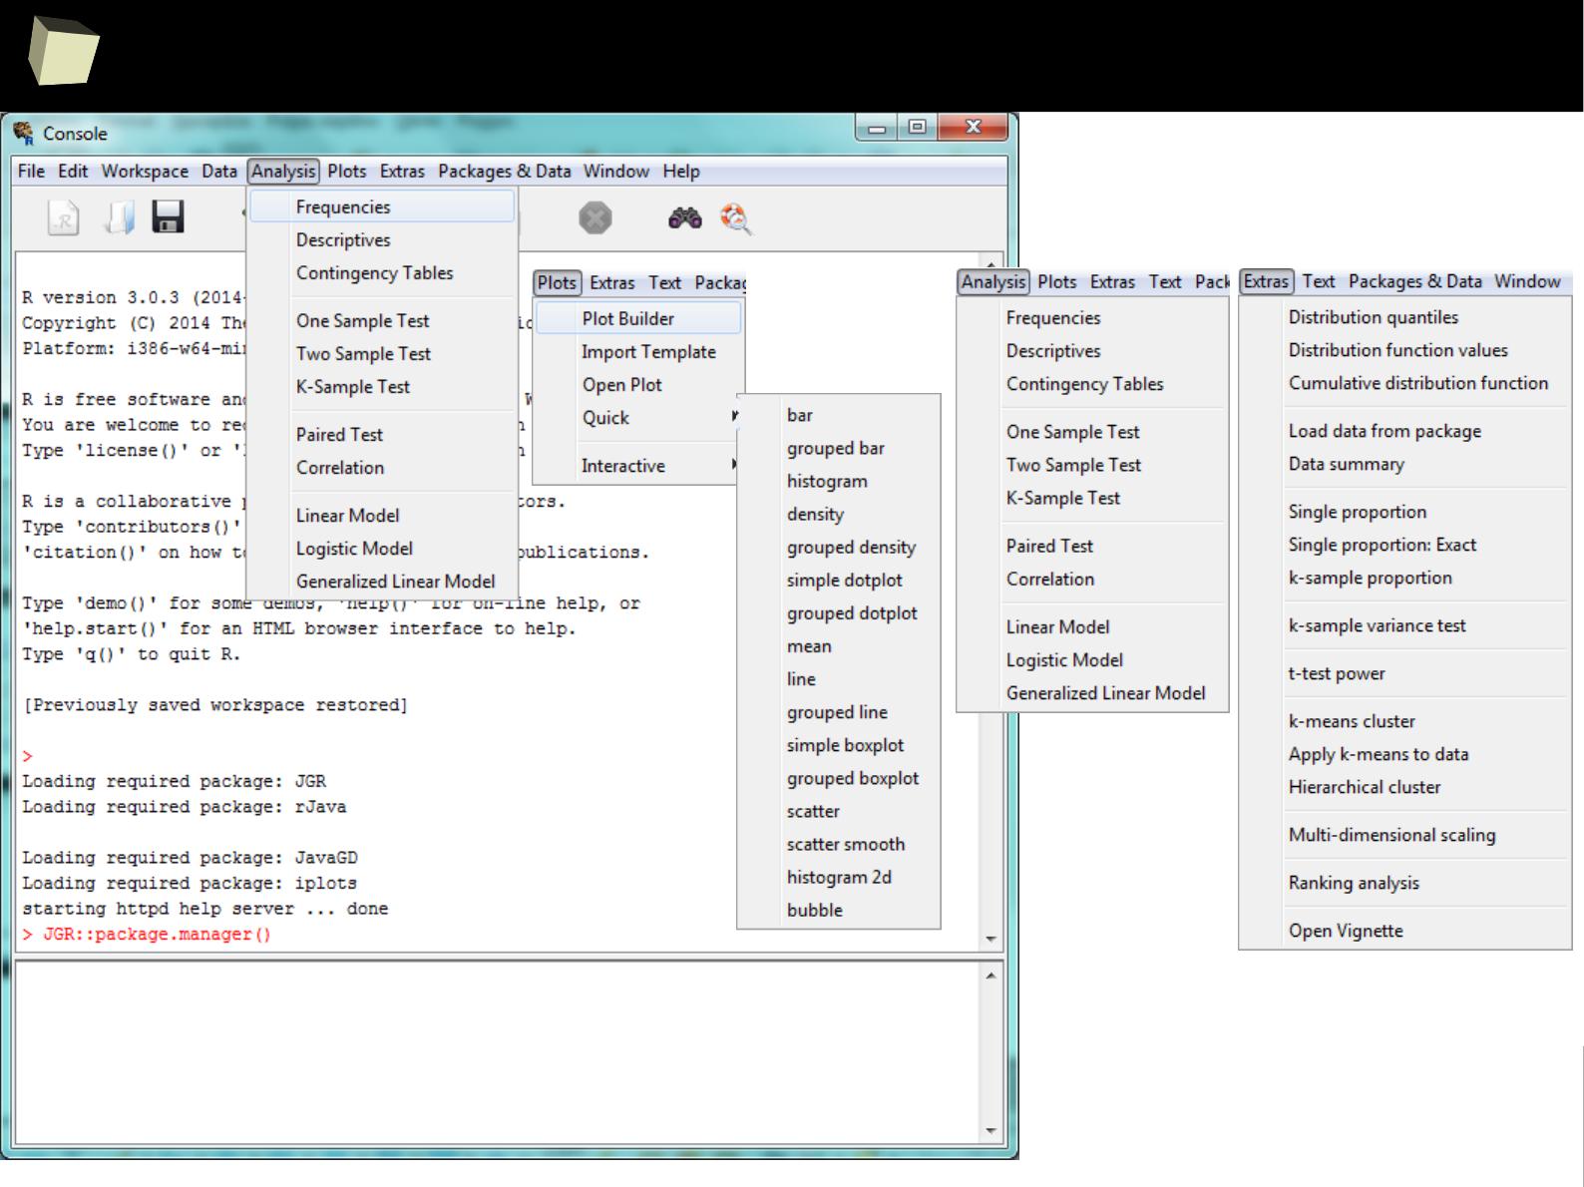The width and height of the screenshot is (1584, 1187).
Task: Expand the Quick submenu arrow
Action: 735,416
